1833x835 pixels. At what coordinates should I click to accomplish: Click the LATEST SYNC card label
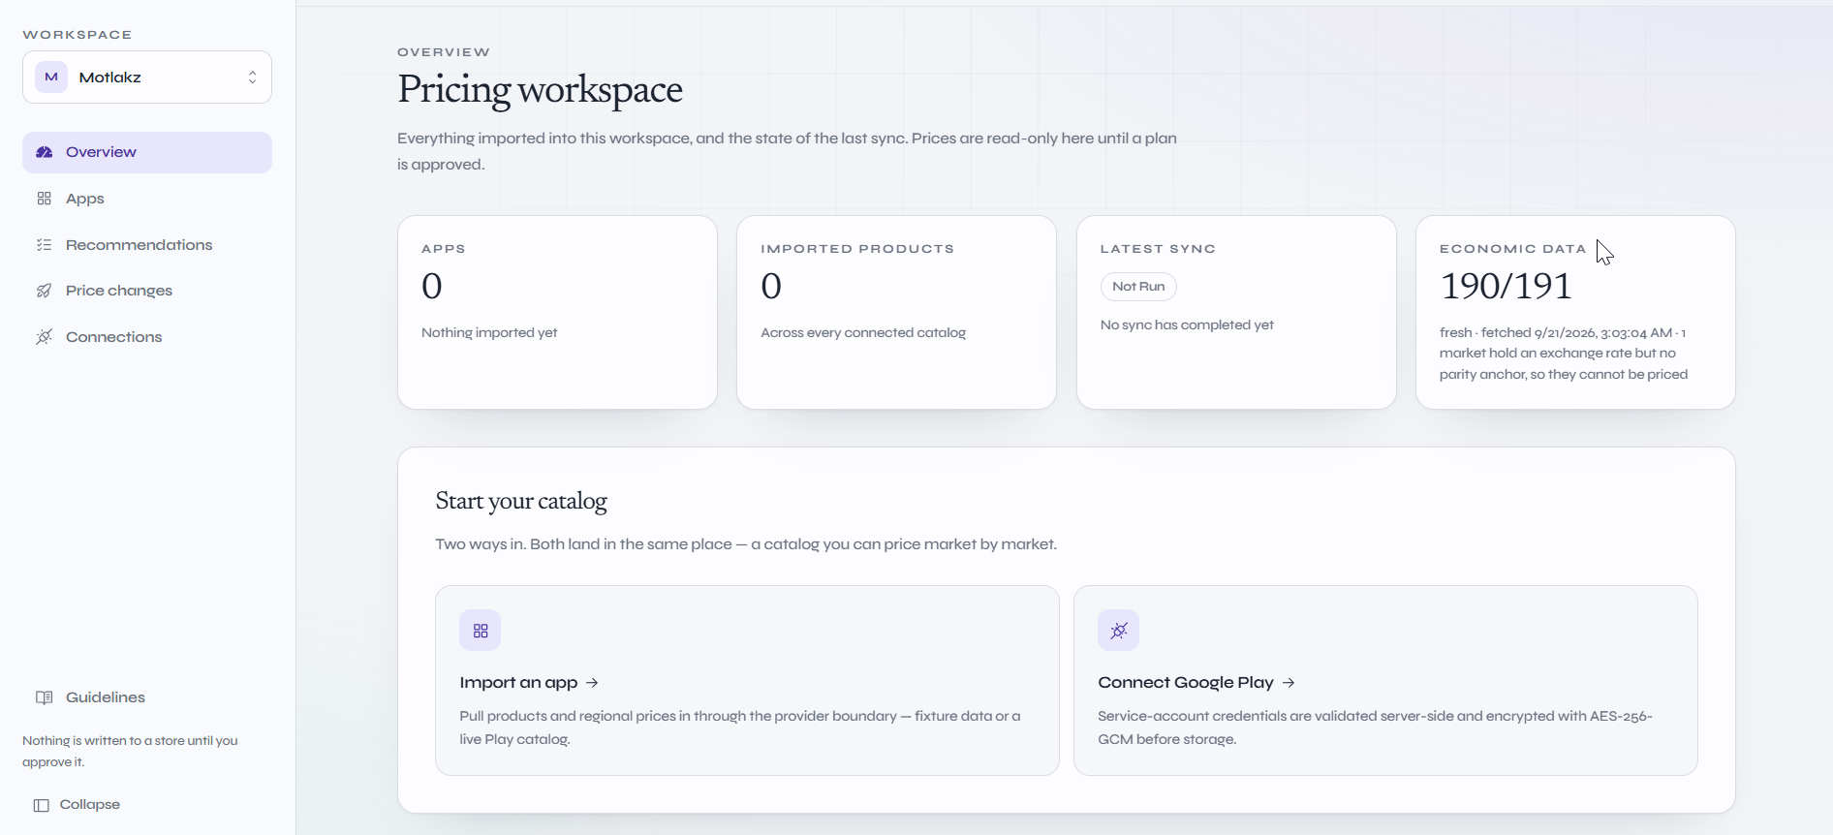click(1158, 249)
